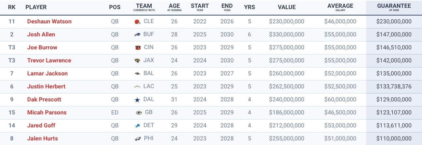Viewport: 422px width, 145px height.
Task: Click the Cincinnati Bengals team logo
Action: (x=137, y=48)
